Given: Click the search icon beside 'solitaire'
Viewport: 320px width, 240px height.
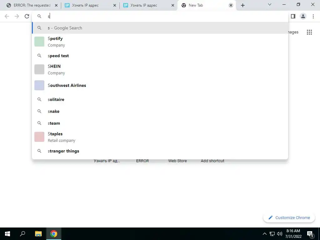Looking at the screenshot, I should click(x=39, y=99).
